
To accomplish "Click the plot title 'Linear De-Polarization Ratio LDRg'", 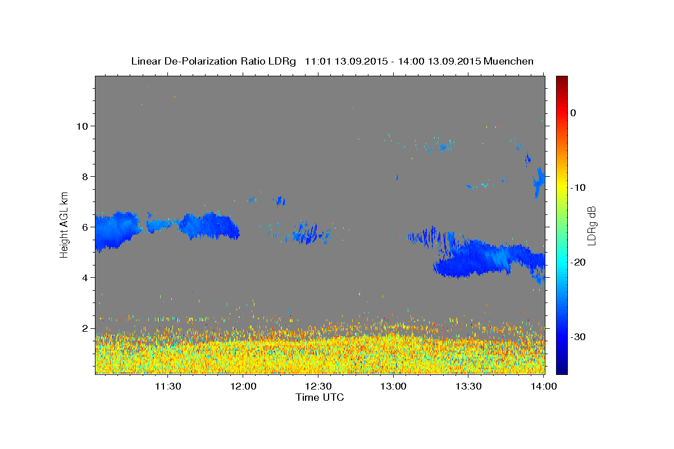I will 213,61.
